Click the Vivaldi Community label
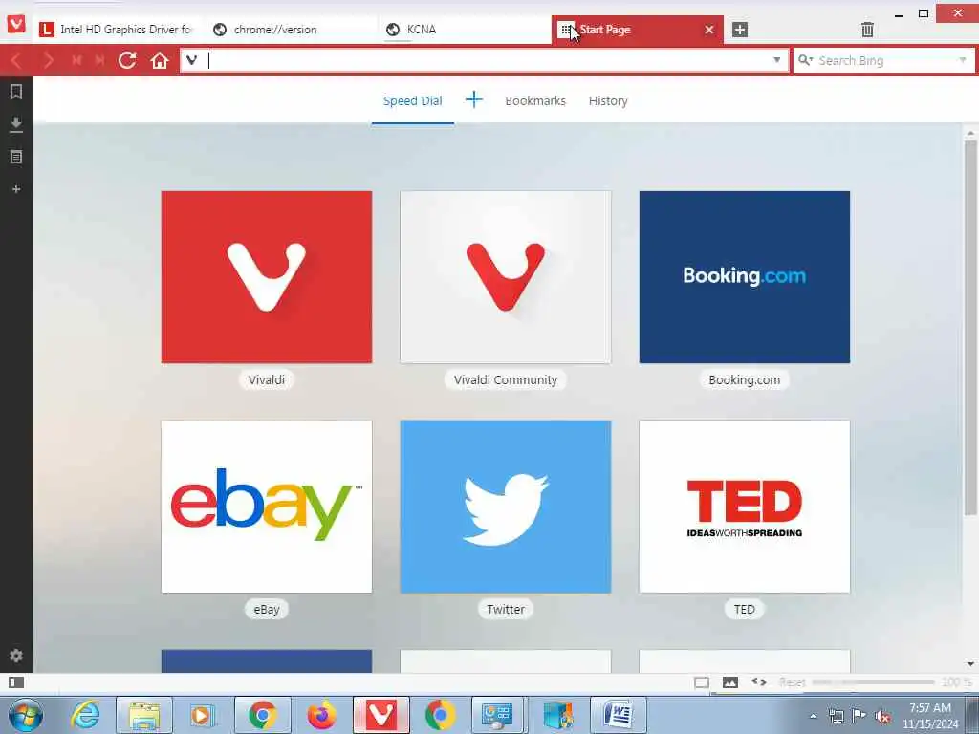The image size is (979, 734). (x=506, y=380)
